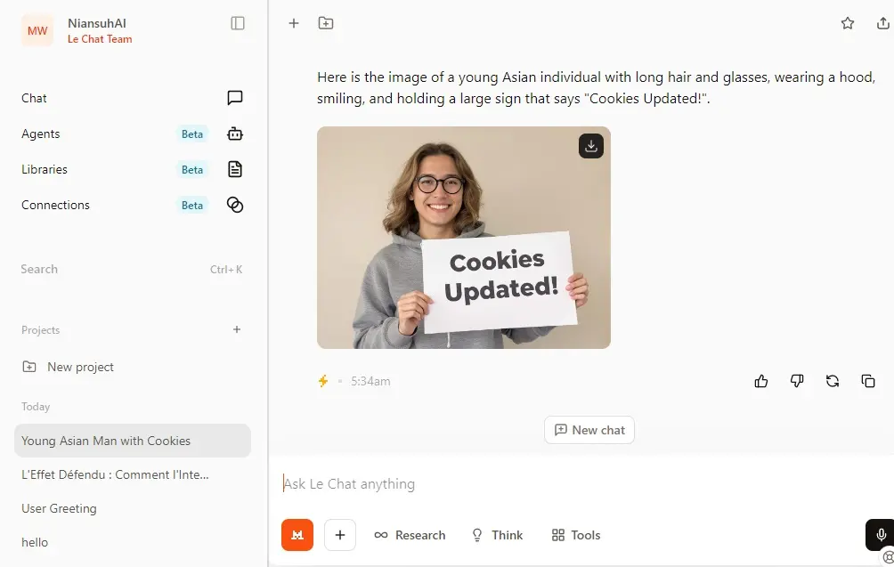Click the Beta badge next to Libraries
This screenshot has height=567, width=894.
(x=192, y=169)
